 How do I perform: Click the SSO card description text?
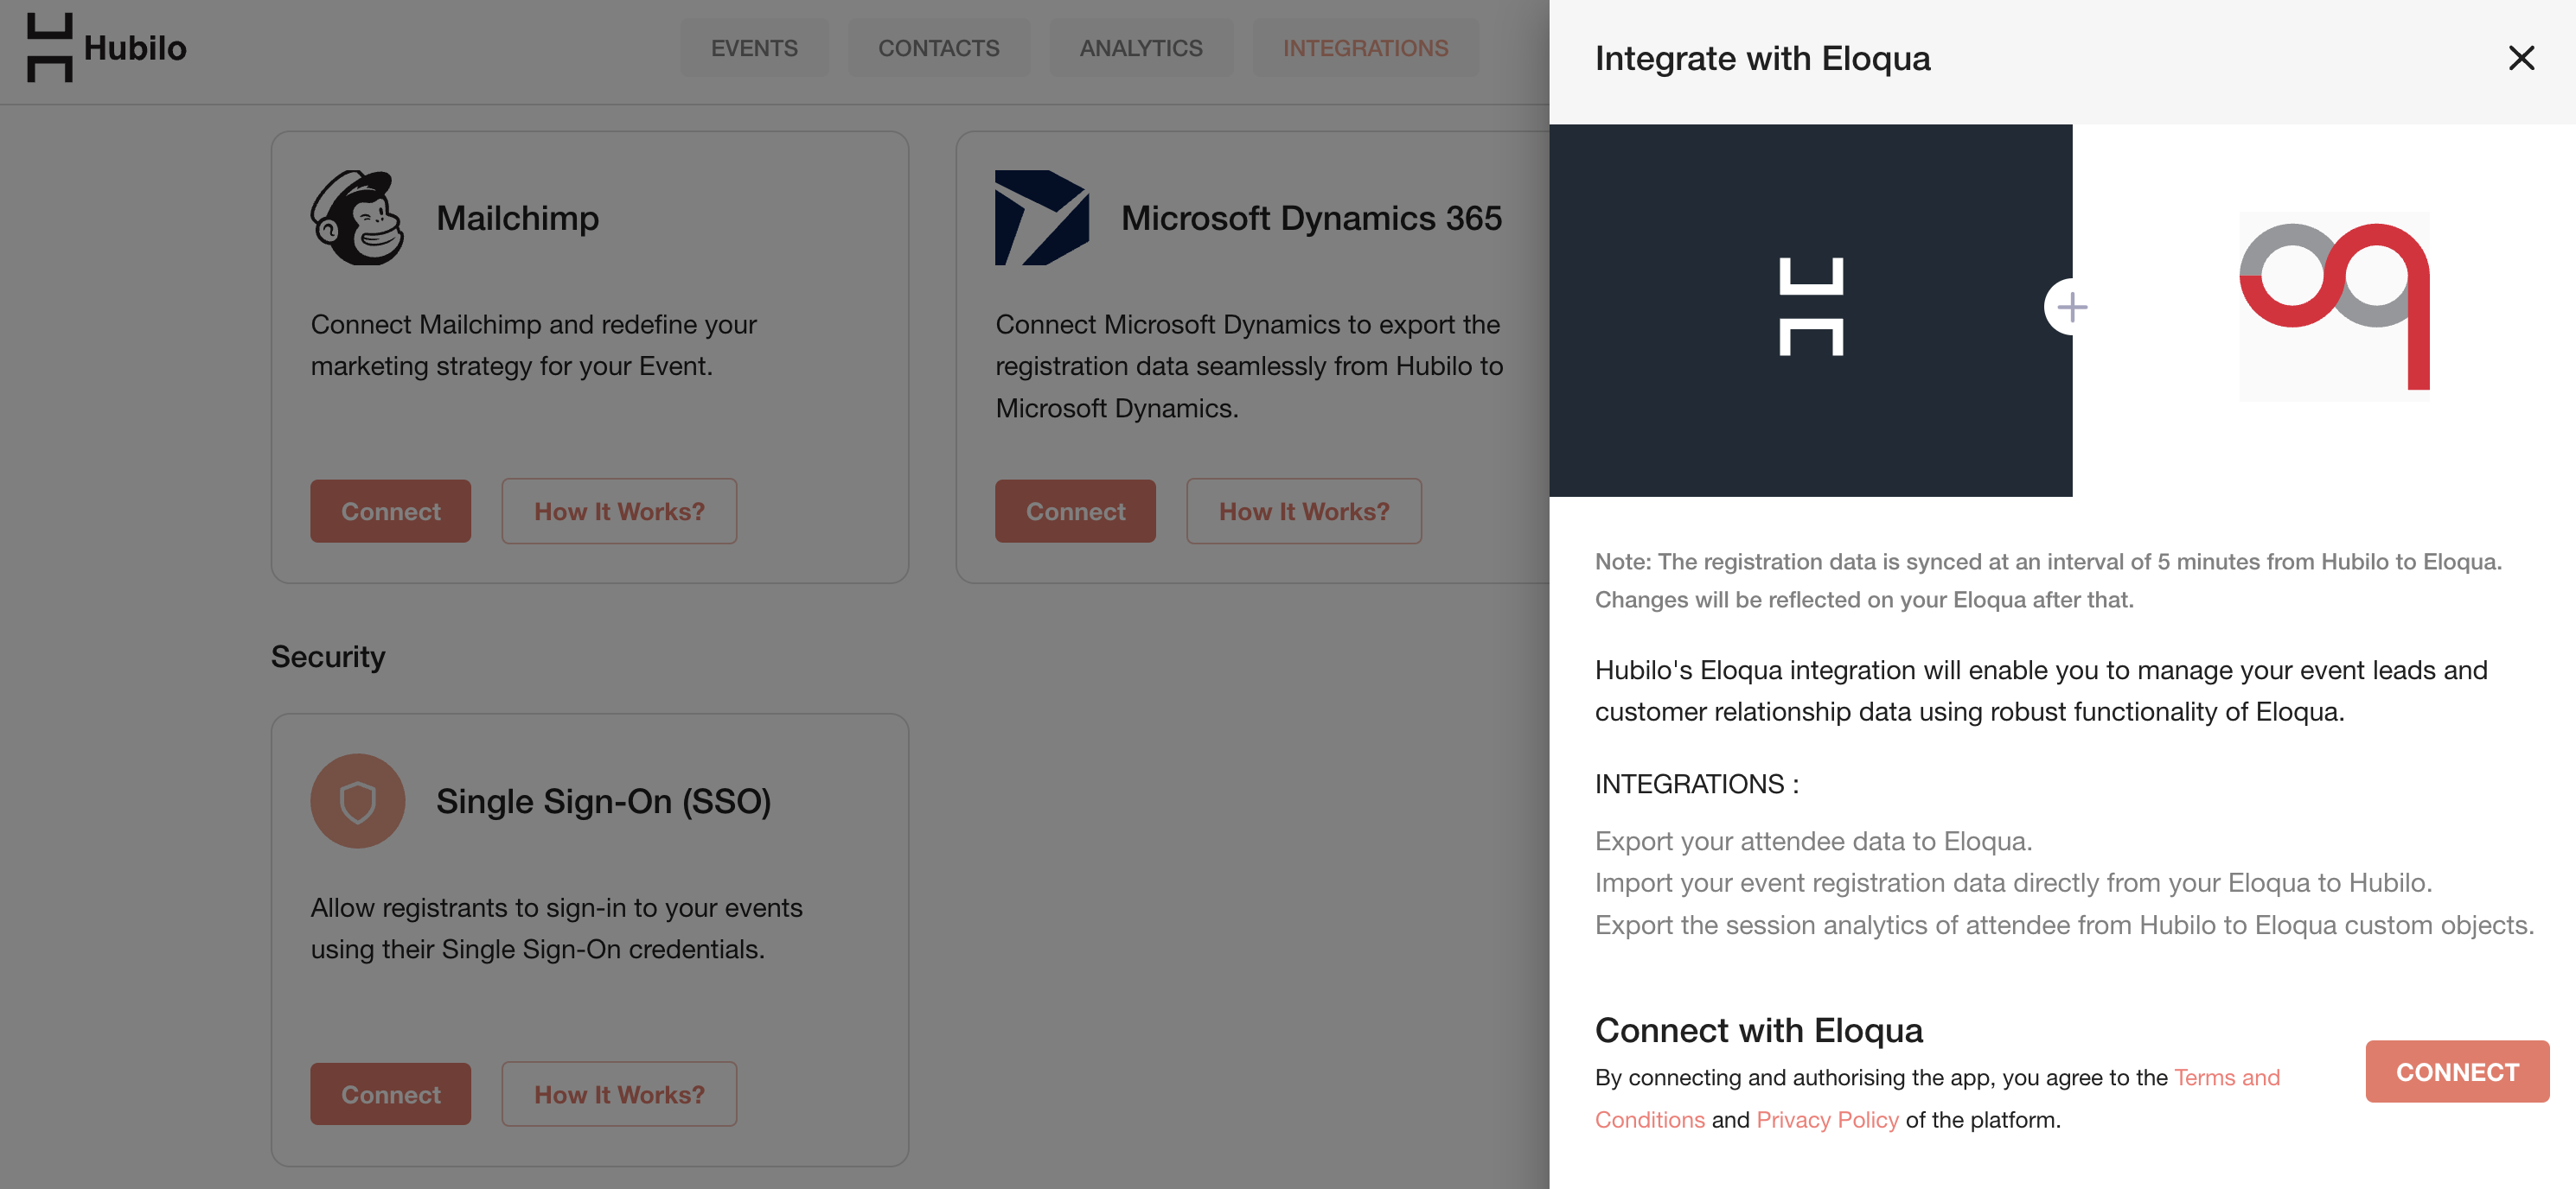click(556, 928)
